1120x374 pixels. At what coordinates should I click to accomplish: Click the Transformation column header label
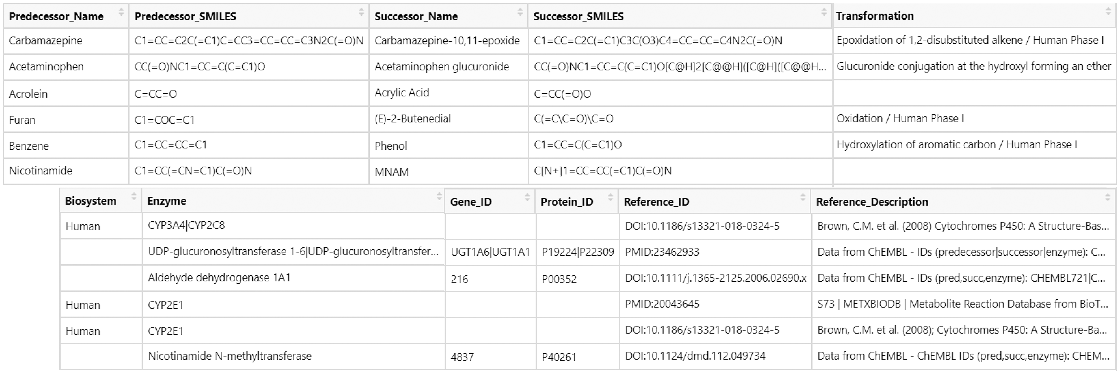pos(874,16)
